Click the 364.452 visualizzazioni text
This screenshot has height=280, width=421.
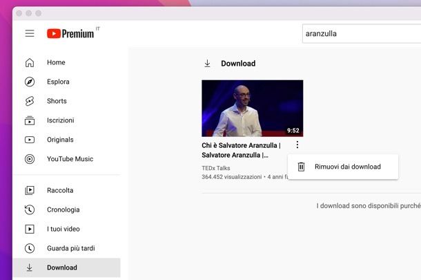pos(232,177)
